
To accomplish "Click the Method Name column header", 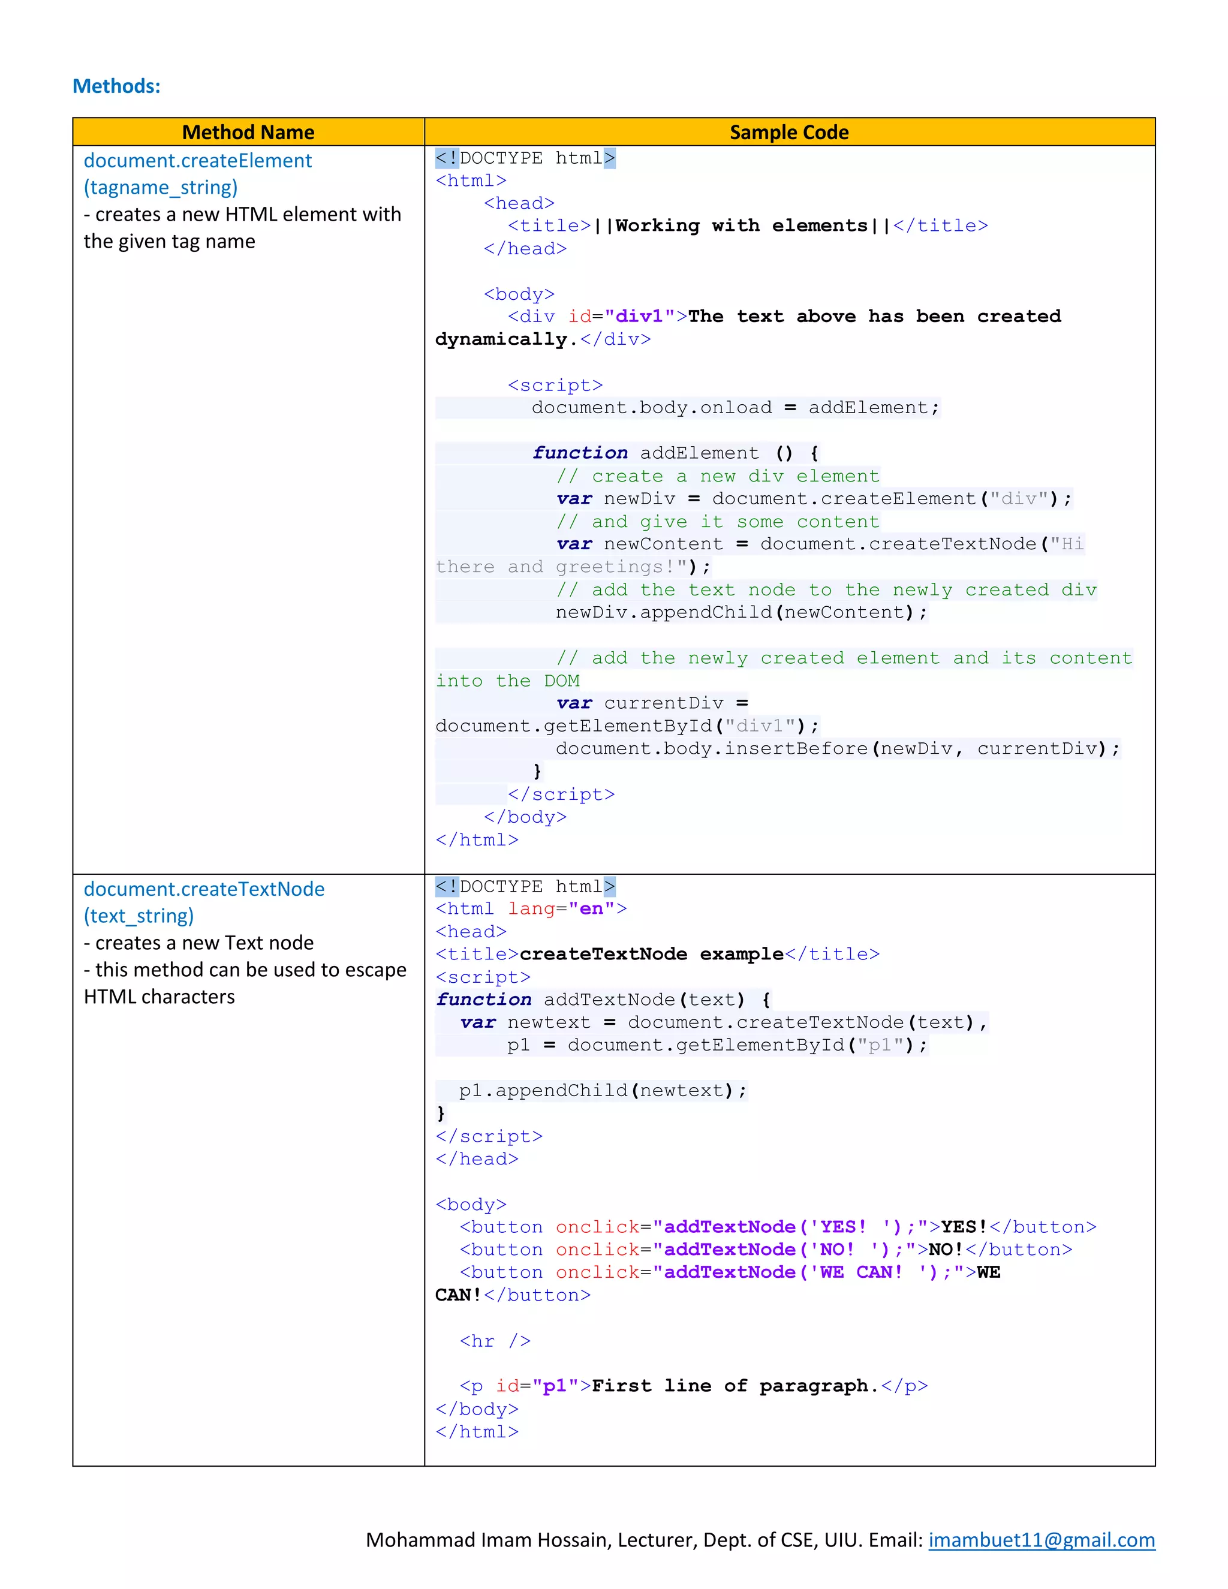I will coord(248,133).
